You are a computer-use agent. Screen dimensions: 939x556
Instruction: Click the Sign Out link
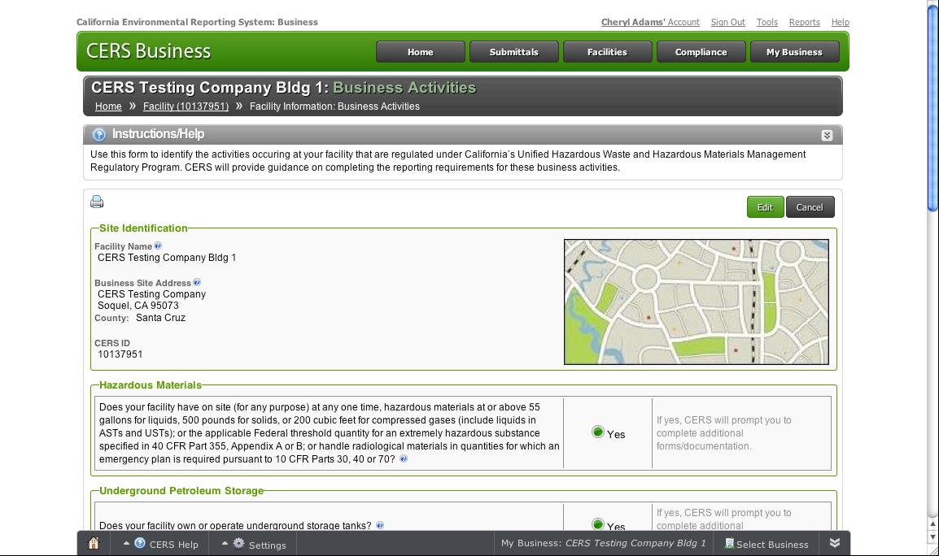(x=727, y=22)
